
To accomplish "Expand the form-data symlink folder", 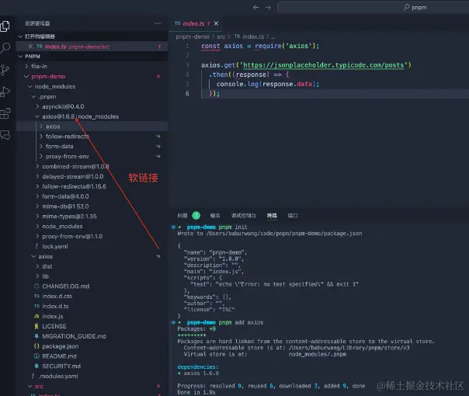I will (92, 147).
